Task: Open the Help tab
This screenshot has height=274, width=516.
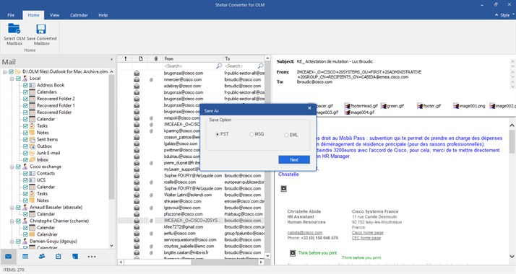Action: 103,15
